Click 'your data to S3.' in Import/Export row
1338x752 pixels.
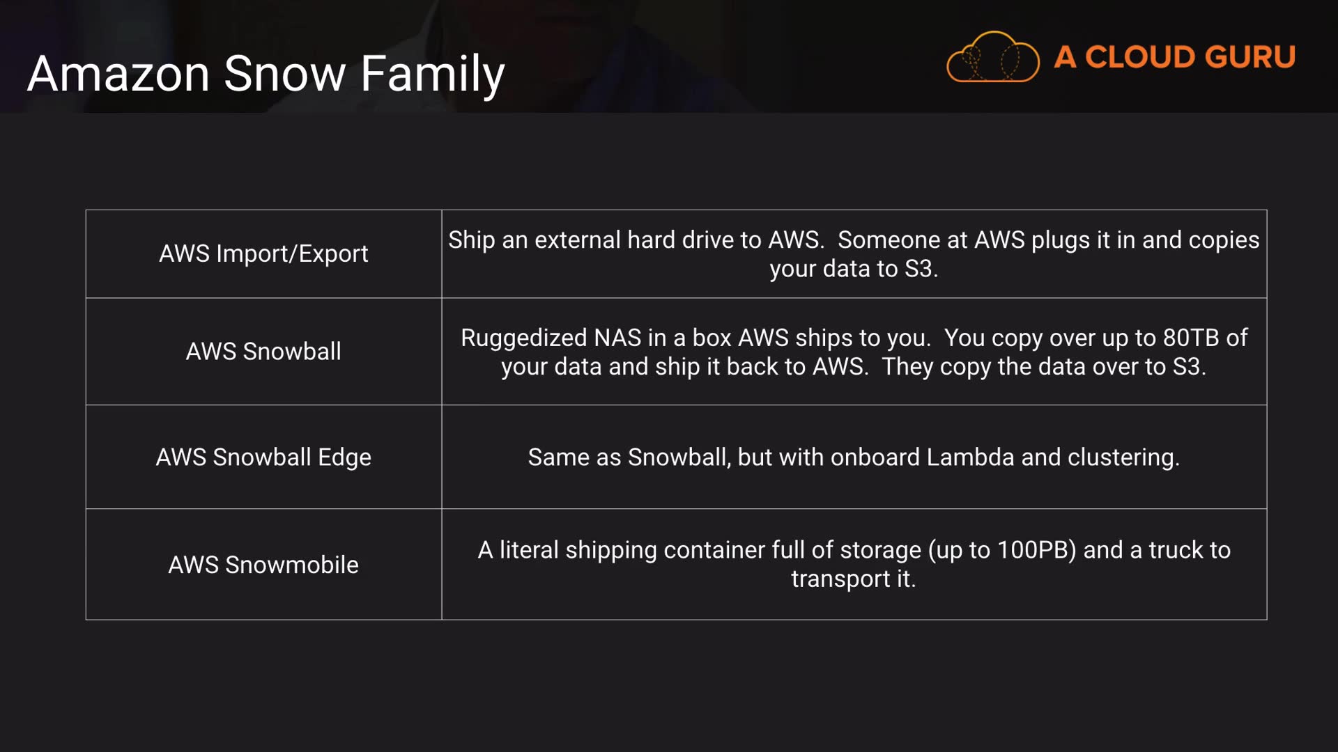click(x=854, y=269)
